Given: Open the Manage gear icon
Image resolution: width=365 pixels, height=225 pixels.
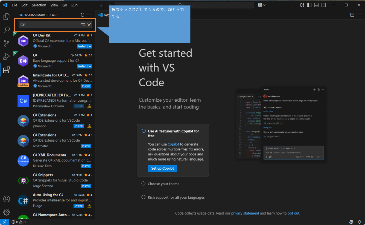Looking at the screenshot, I should coord(7,212).
